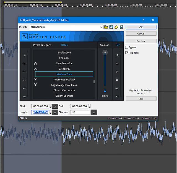Viewport: 177px width, 173px height.
Task: Click the Channels field
Action: tap(80, 112)
